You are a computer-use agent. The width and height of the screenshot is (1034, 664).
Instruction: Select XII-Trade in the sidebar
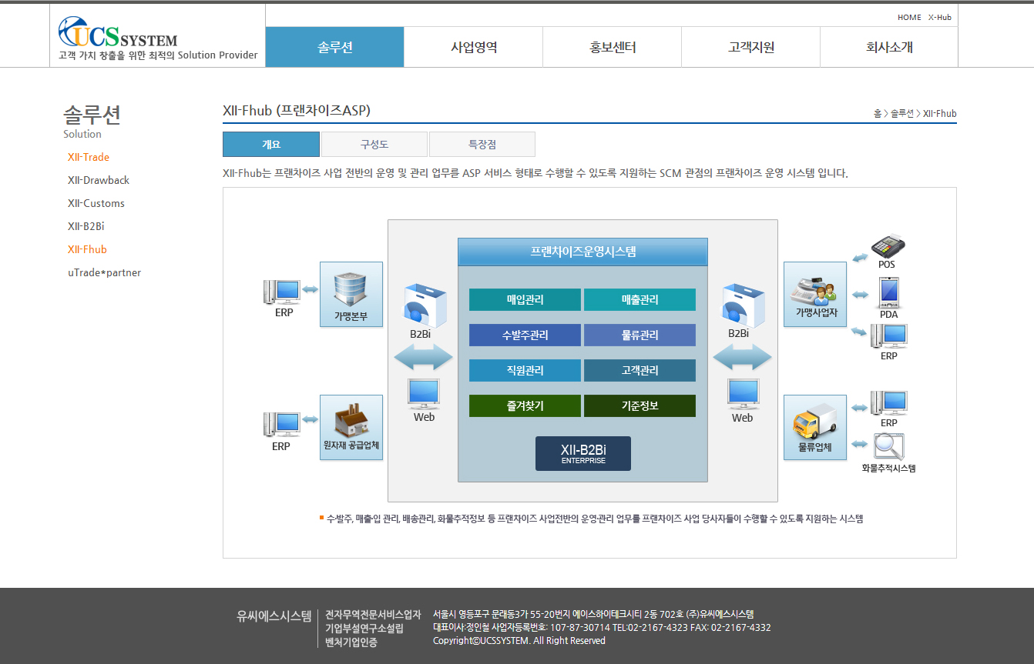(89, 157)
